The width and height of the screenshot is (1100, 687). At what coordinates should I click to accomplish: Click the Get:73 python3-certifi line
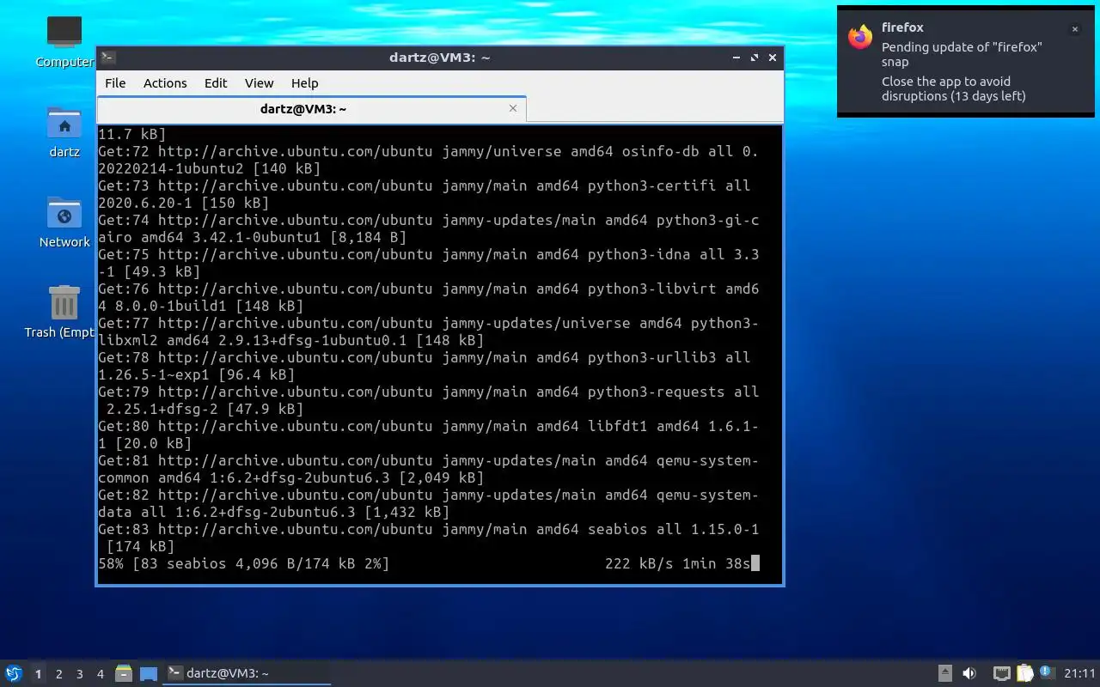pyautogui.click(x=425, y=194)
